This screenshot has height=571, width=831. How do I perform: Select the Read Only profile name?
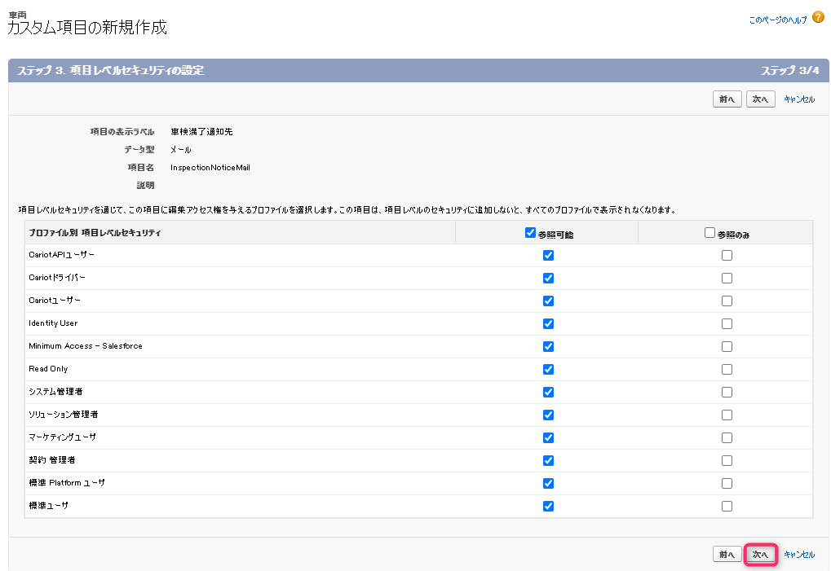pyautogui.click(x=48, y=368)
